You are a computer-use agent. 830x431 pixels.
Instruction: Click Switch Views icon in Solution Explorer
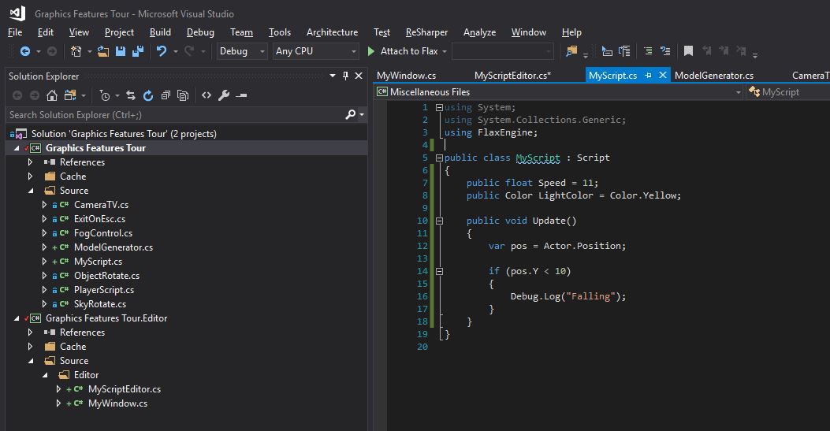[x=70, y=95]
